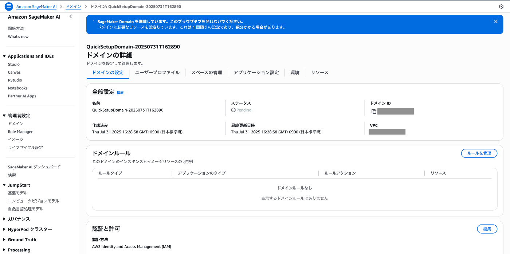Collapse Applications and IDEs section
The image size is (510, 254).
[4, 56]
